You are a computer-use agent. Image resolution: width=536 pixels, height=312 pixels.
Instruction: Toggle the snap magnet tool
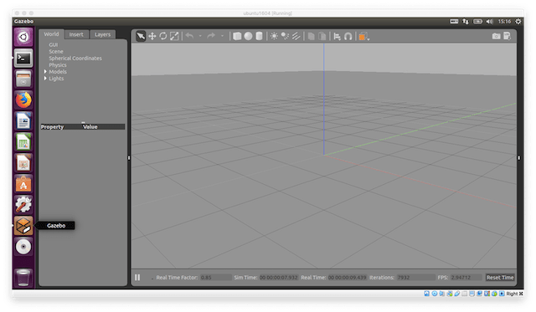(348, 36)
